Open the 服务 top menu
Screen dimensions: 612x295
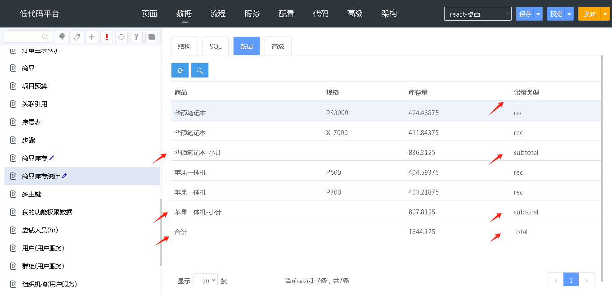point(252,14)
